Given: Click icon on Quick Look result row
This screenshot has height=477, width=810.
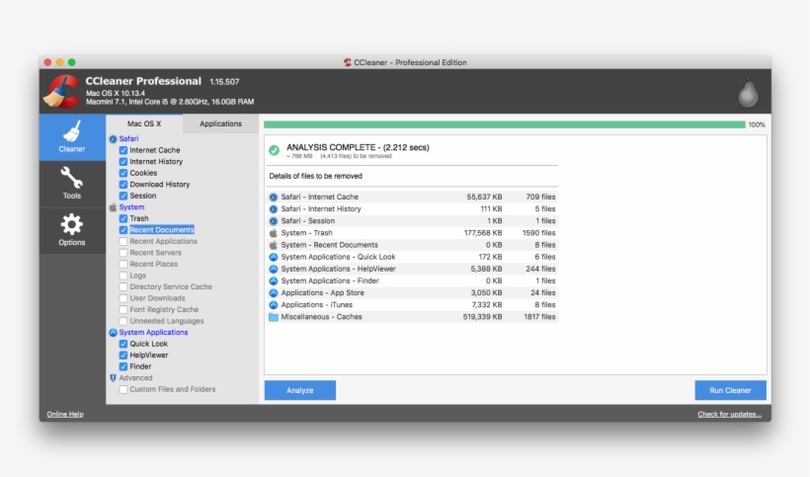Looking at the screenshot, I should [274, 257].
